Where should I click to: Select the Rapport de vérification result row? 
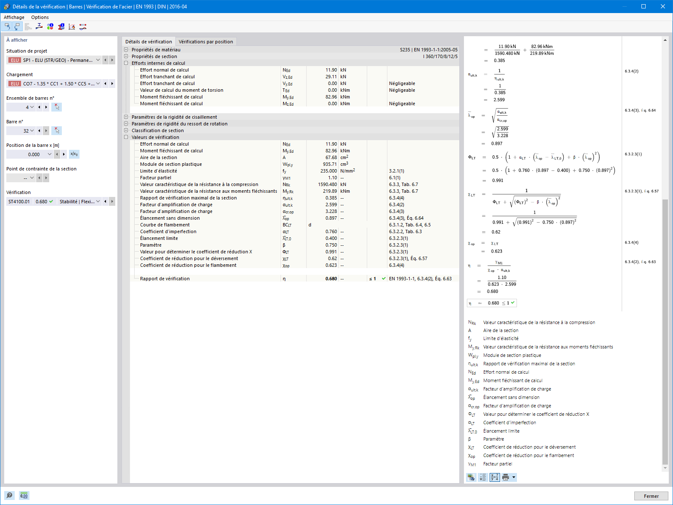pyautogui.click(x=294, y=279)
